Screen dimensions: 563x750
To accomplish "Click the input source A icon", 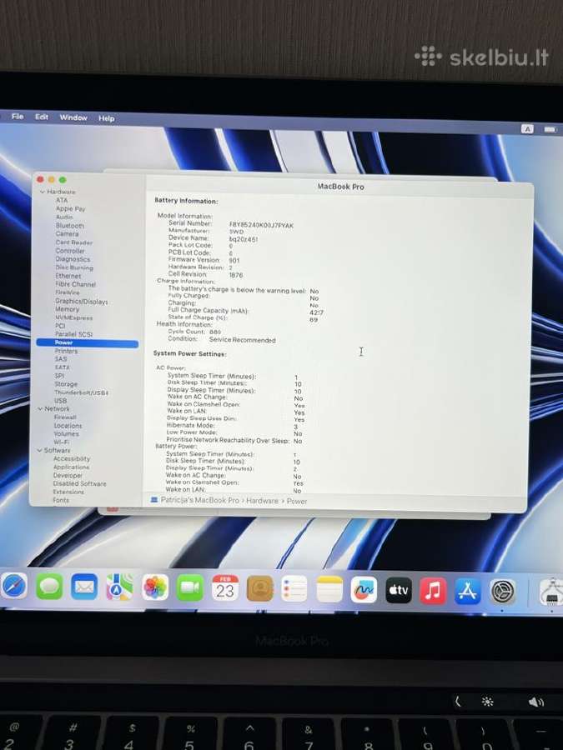I will [x=527, y=128].
